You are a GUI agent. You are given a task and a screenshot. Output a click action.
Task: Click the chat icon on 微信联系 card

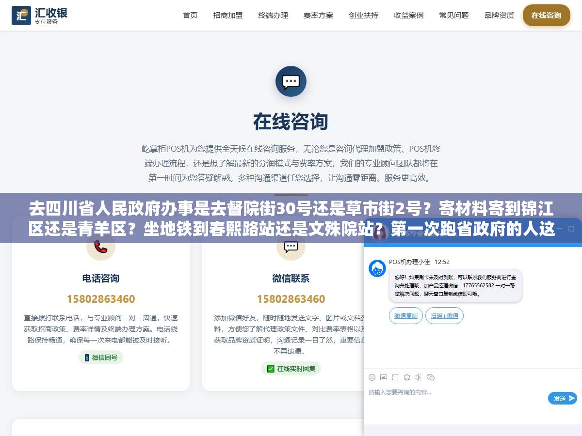pyautogui.click(x=291, y=247)
